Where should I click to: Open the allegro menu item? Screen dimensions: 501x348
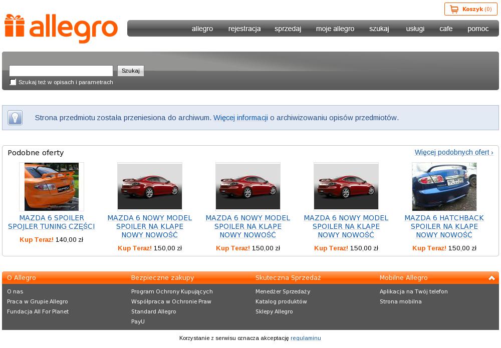point(202,29)
